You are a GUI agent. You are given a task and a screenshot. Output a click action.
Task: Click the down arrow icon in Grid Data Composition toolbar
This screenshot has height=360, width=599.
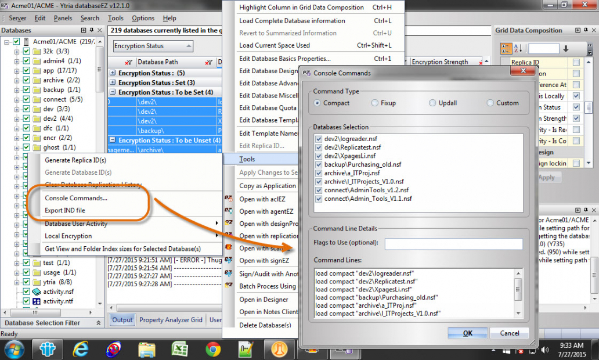pyautogui.click(x=566, y=49)
